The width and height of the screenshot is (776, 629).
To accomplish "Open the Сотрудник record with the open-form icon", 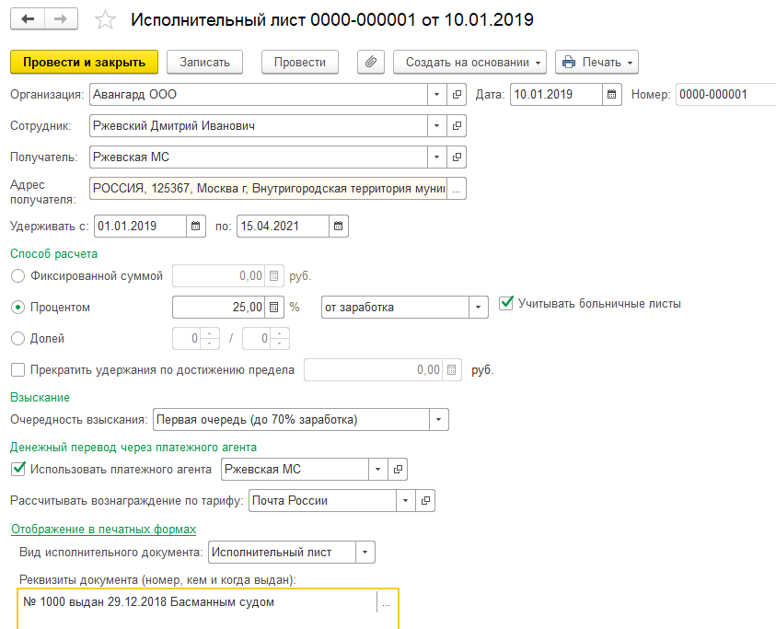I will point(457,126).
